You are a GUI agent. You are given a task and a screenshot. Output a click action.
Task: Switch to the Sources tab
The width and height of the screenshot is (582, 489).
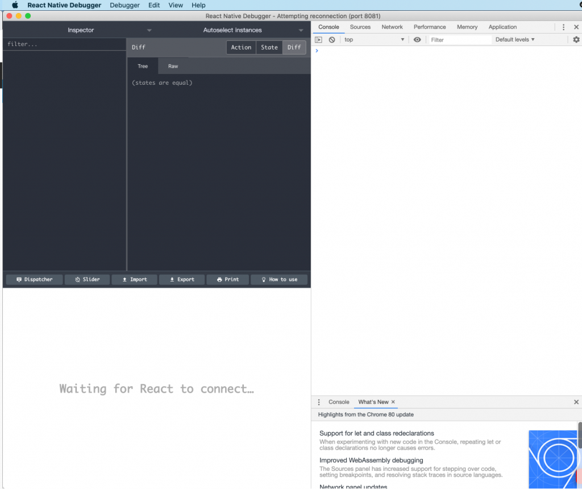(x=360, y=27)
